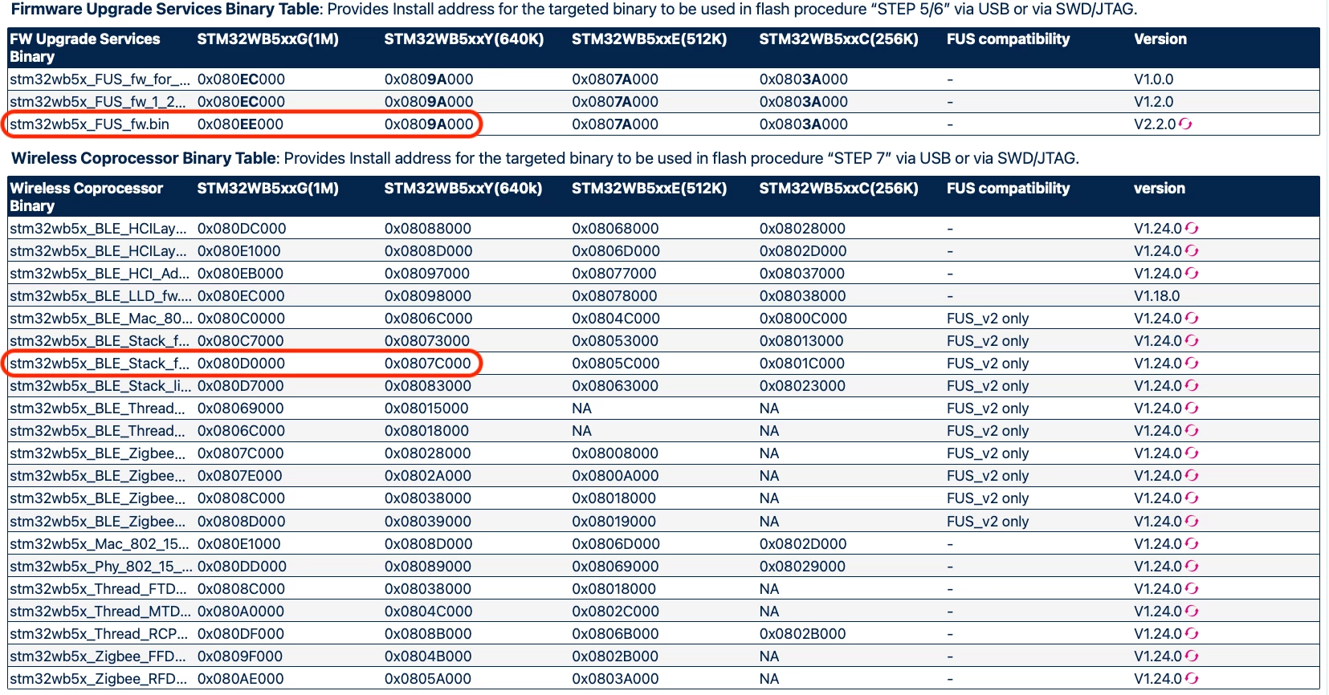Click the V1.18.0 version cell
Image resolution: width=1329 pixels, height=695 pixels.
pos(1157,295)
